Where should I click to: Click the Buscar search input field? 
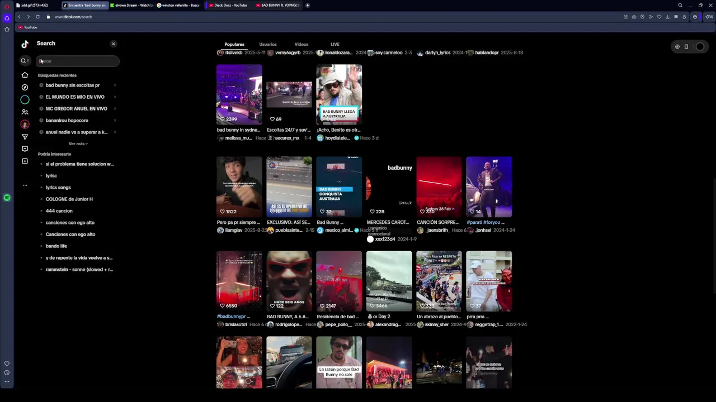click(x=78, y=61)
